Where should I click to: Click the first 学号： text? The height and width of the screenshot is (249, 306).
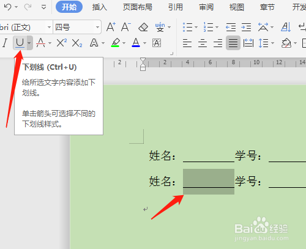click(x=248, y=156)
